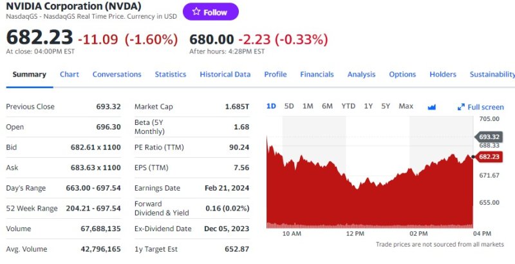Open the Analysis tab
The height and width of the screenshot is (264, 515).
[x=361, y=74]
